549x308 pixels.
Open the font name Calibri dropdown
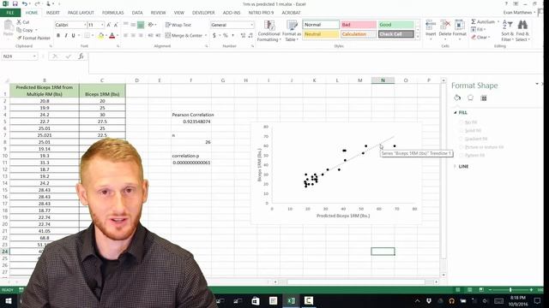point(85,25)
